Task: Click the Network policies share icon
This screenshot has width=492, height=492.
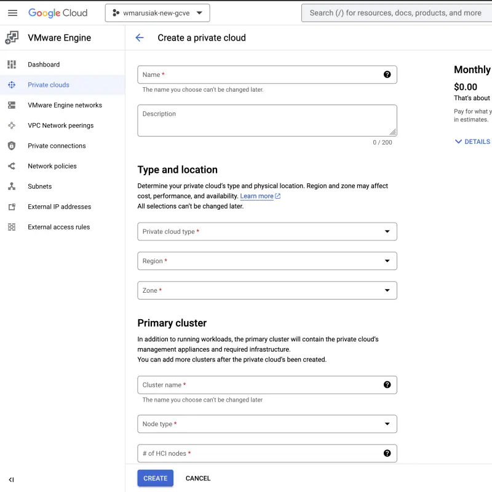Action: 12,166
